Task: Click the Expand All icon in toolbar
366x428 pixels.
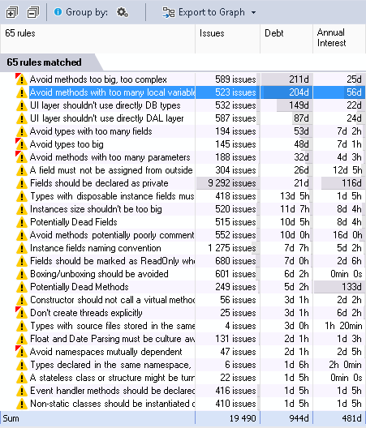Action: point(12,12)
